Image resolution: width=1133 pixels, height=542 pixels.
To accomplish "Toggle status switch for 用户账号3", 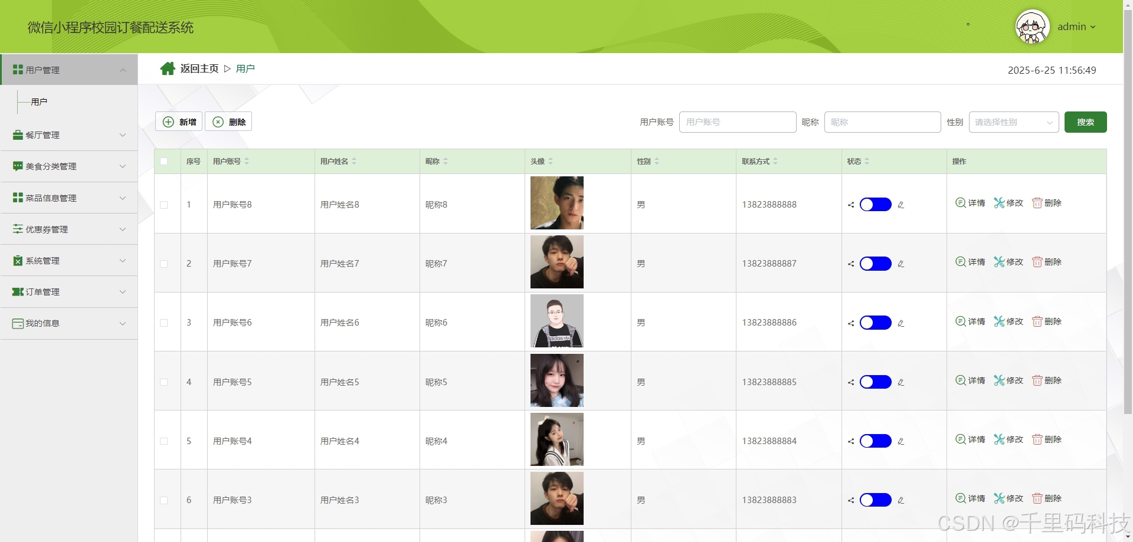I will tap(876, 500).
